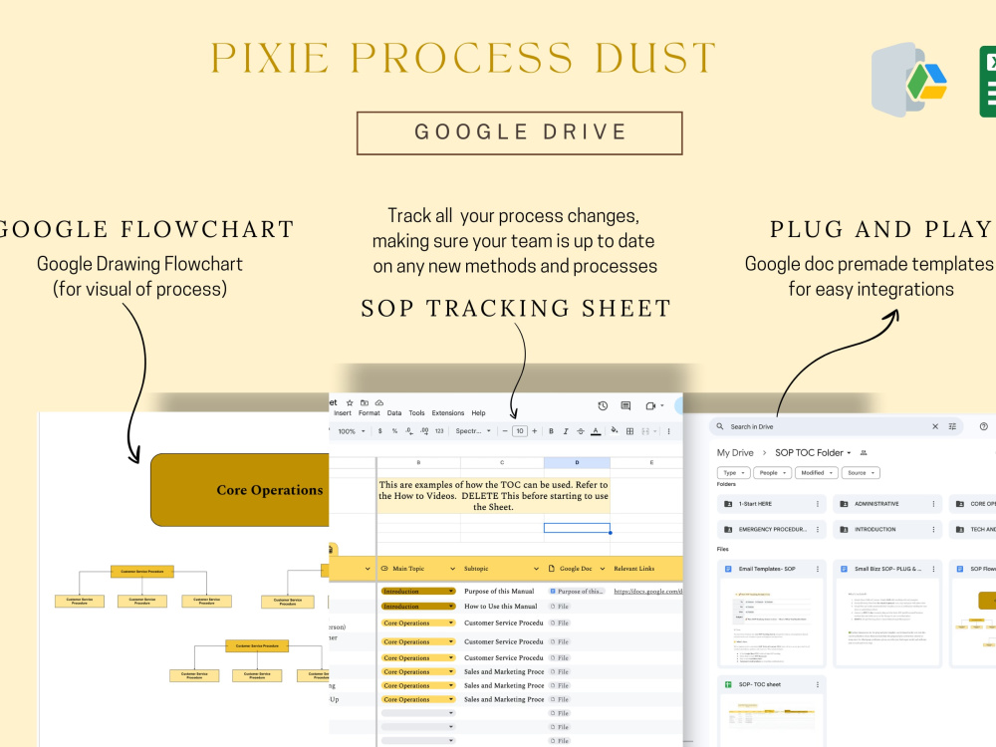
Task: Open the fill color bucket
Action: click(615, 431)
